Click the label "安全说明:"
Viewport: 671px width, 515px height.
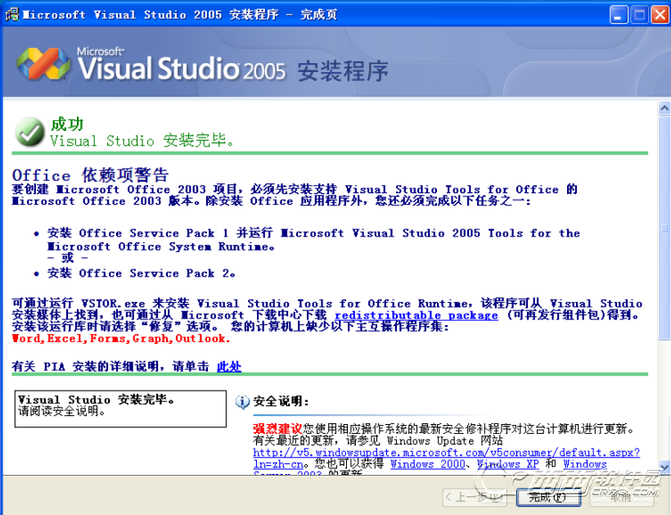(281, 401)
